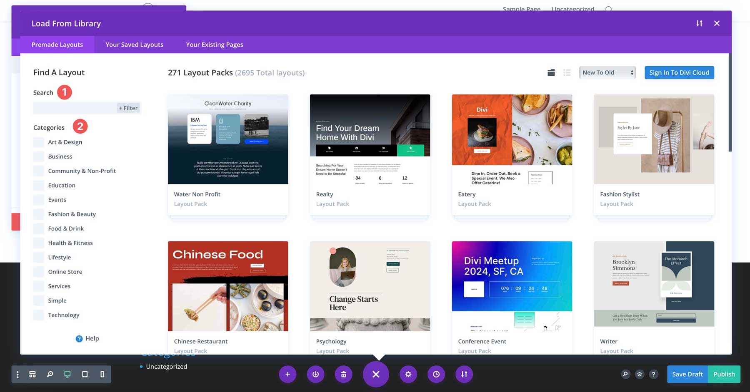Click the Help question mark icon

click(x=79, y=339)
